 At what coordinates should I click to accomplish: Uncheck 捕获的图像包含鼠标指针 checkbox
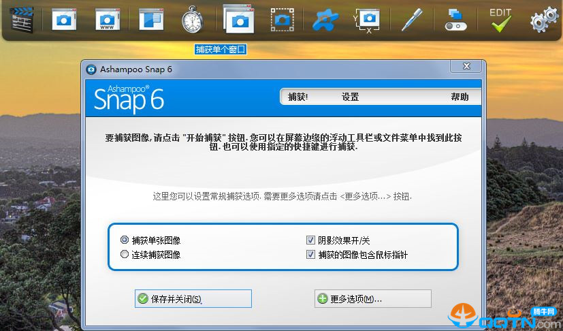[x=310, y=255]
